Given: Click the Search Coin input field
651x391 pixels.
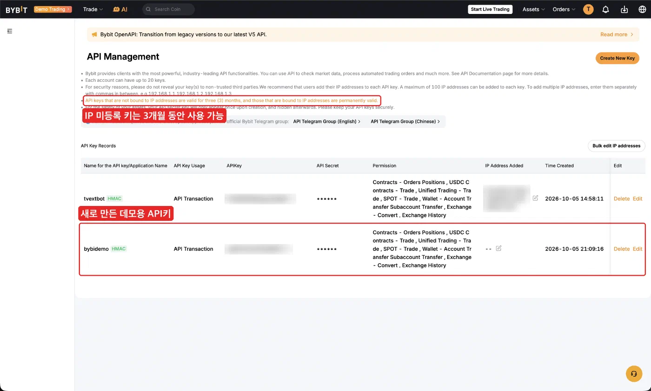Looking at the screenshot, I should point(168,9).
